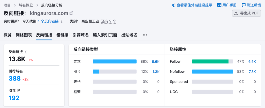Click 文本 progress bar
This screenshot has width=265, height=108.
click(x=115, y=62)
